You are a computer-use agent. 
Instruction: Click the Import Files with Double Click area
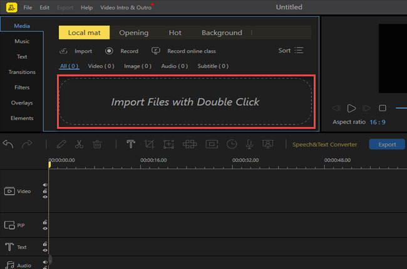185,102
